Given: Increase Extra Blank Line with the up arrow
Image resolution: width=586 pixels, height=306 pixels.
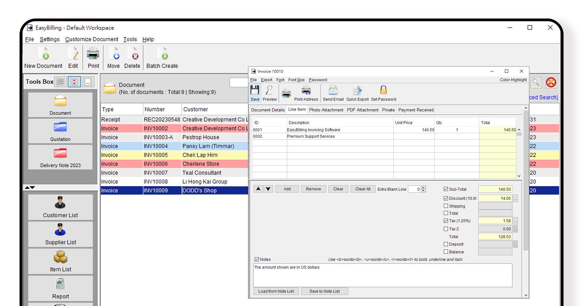Looking at the screenshot, I should tap(423, 187).
